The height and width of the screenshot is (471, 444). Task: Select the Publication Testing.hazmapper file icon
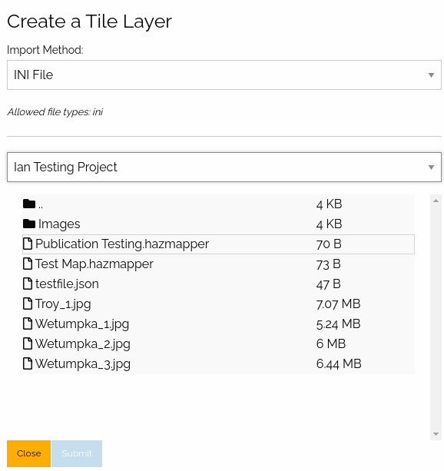click(x=28, y=244)
